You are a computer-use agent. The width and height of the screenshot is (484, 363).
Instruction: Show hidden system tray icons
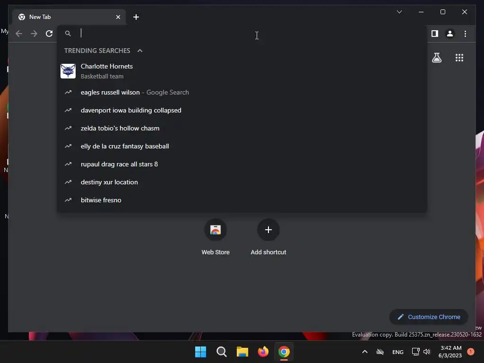coord(364,352)
